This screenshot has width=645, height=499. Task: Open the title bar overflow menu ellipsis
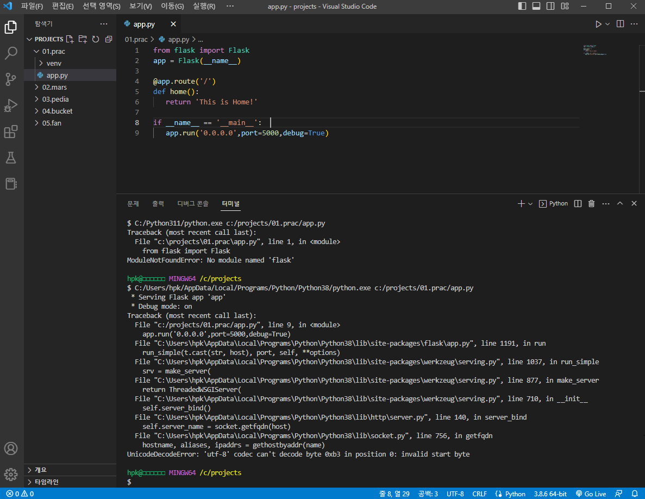pos(230,6)
